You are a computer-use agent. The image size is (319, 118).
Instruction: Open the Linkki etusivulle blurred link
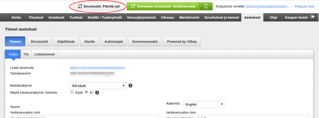pos(98,68)
